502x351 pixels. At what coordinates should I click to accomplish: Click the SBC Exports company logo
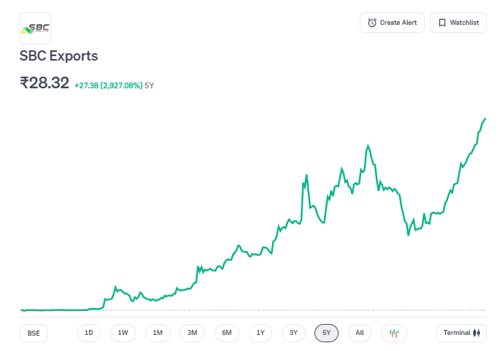coord(35,28)
